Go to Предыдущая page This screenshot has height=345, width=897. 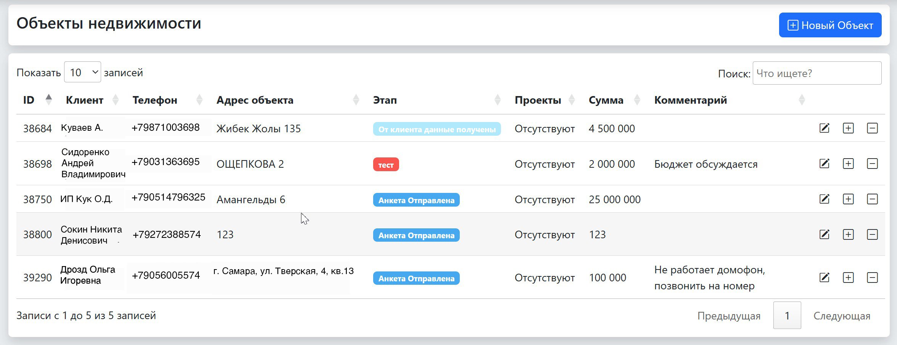[729, 316]
